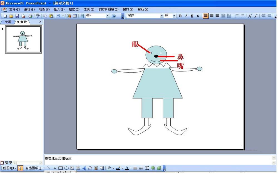Open the 自选图形 AutoShapes menu

pyautogui.click(x=35, y=168)
